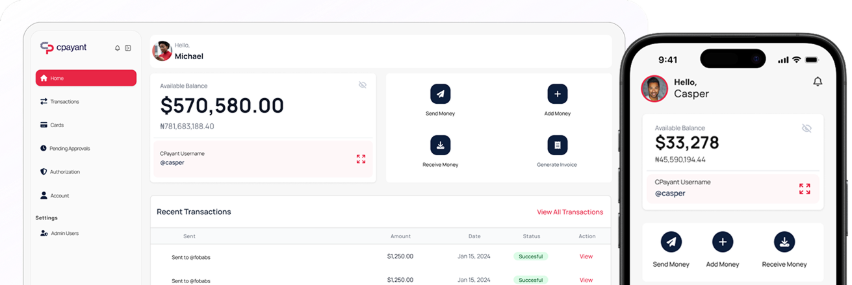Open View All Transactions link
The height and width of the screenshot is (285, 852).
click(570, 212)
